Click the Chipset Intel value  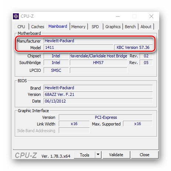coord(56,56)
